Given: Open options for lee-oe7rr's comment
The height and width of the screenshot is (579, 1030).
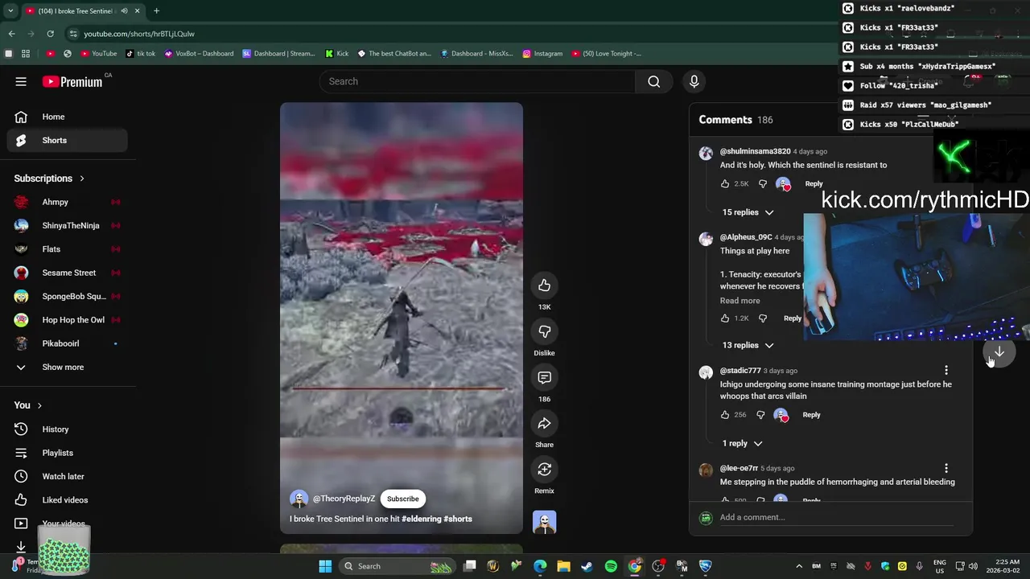Looking at the screenshot, I should [x=946, y=468].
